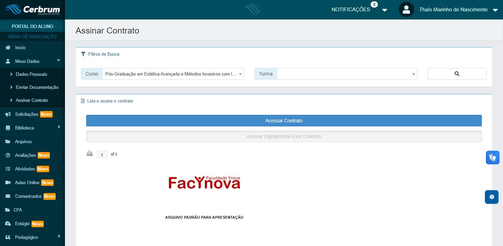Viewport: 503px width, 246px height.
Task: Click the home icon beside Início
Action: coord(8,47)
